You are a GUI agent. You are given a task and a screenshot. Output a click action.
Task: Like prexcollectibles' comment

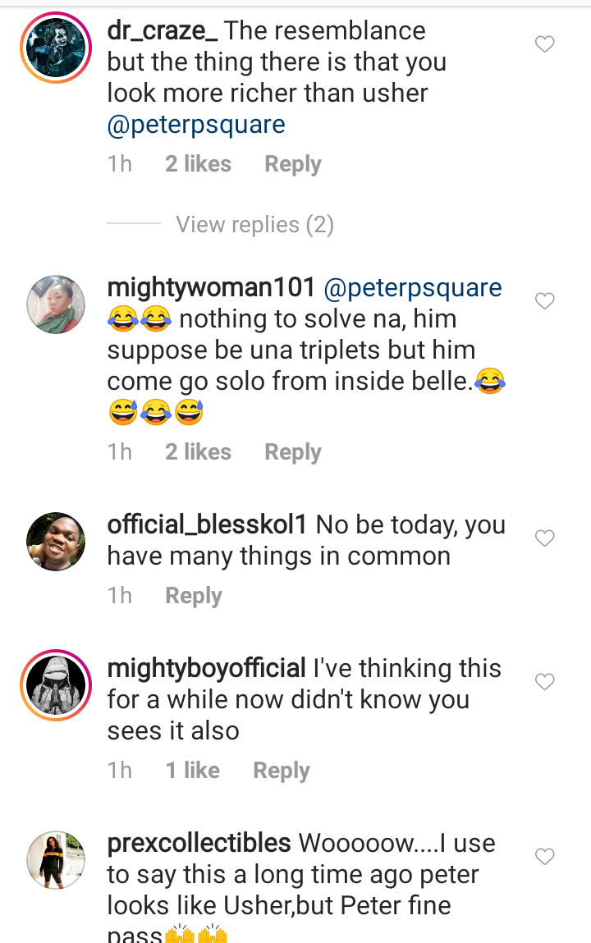(x=545, y=857)
